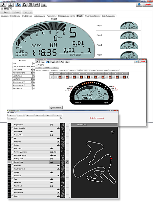
Task: Click Close in the rear Race Studio window
Action: coord(17,12)
